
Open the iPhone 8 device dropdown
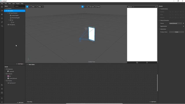point(131,7)
